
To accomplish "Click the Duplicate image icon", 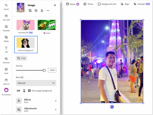I will (x=36, y=10).
